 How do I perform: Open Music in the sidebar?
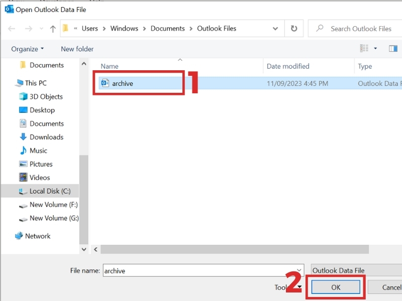pyautogui.click(x=33, y=150)
